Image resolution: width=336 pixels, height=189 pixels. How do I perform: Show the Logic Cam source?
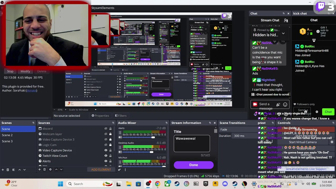coord(106,145)
